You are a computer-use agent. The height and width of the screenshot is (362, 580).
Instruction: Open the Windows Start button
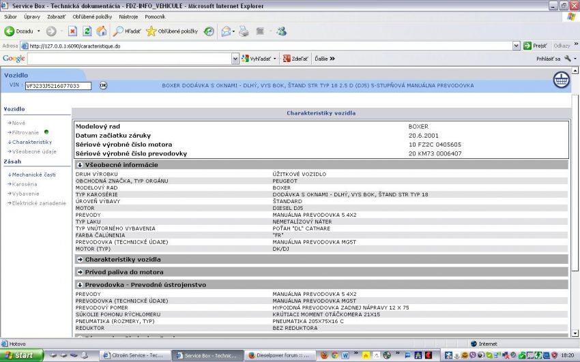(22, 355)
